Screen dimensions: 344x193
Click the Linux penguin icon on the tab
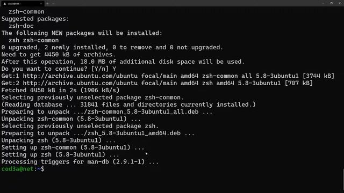click(x=5, y=4)
